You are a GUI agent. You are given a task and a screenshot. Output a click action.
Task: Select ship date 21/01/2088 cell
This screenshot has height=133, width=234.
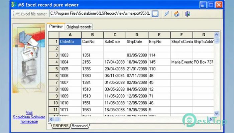point(137,69)
